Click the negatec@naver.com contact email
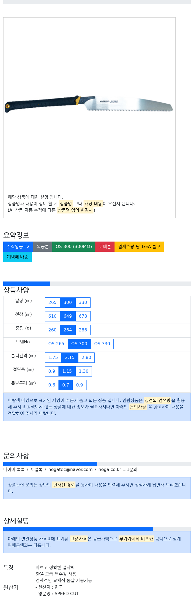Screen dimensions: 194x597 pos(70,469)
